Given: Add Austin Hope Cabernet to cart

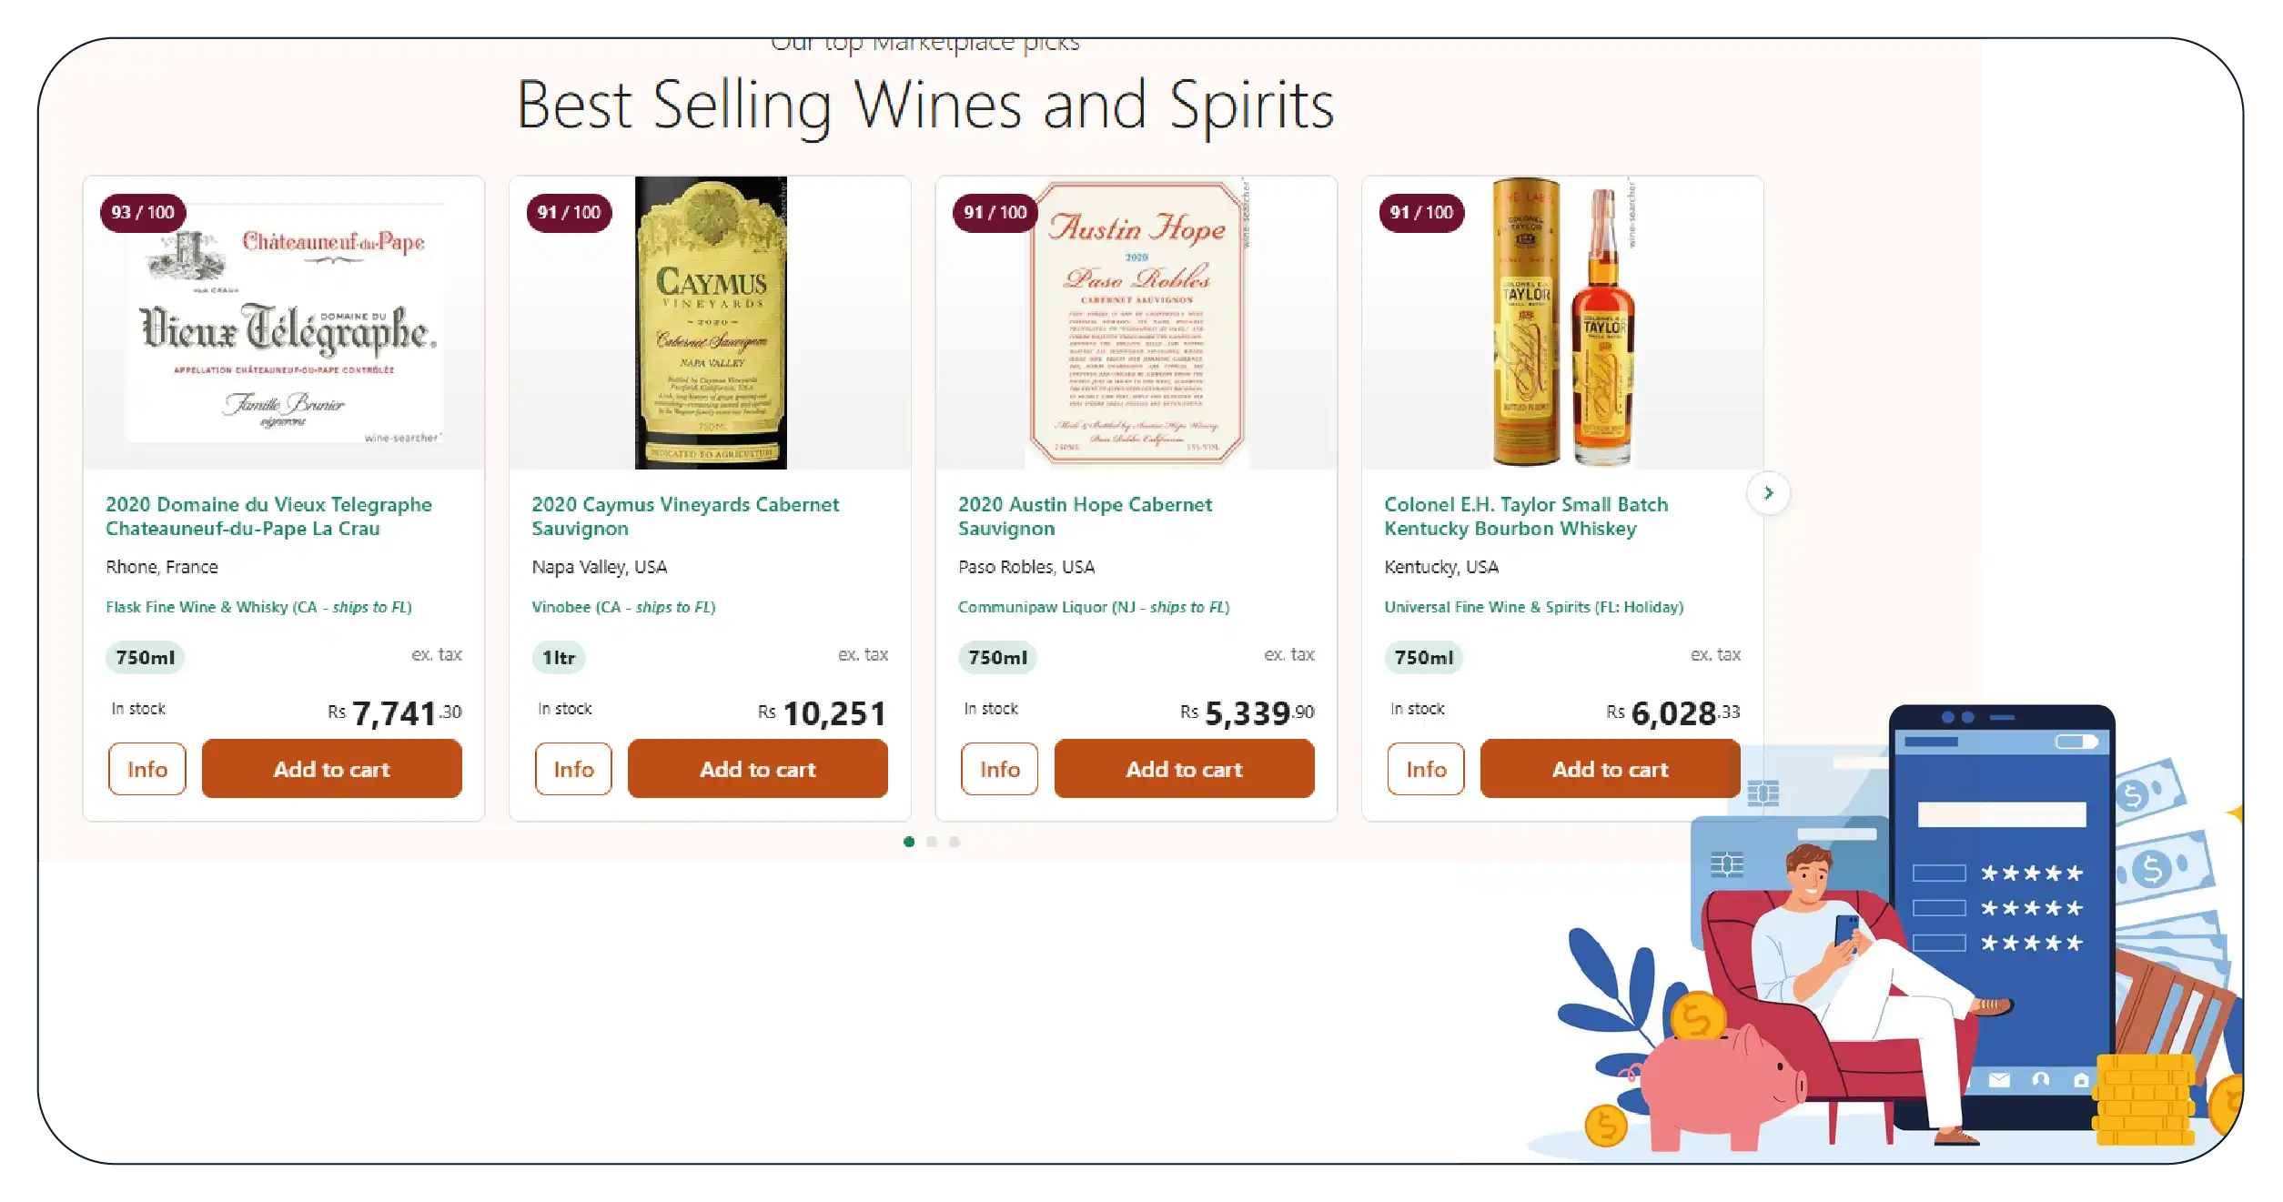Looking at the screenshot, I should pos(1184,770).
